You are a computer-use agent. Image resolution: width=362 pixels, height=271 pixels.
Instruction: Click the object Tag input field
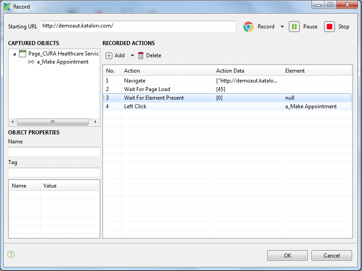coord(54,173)
